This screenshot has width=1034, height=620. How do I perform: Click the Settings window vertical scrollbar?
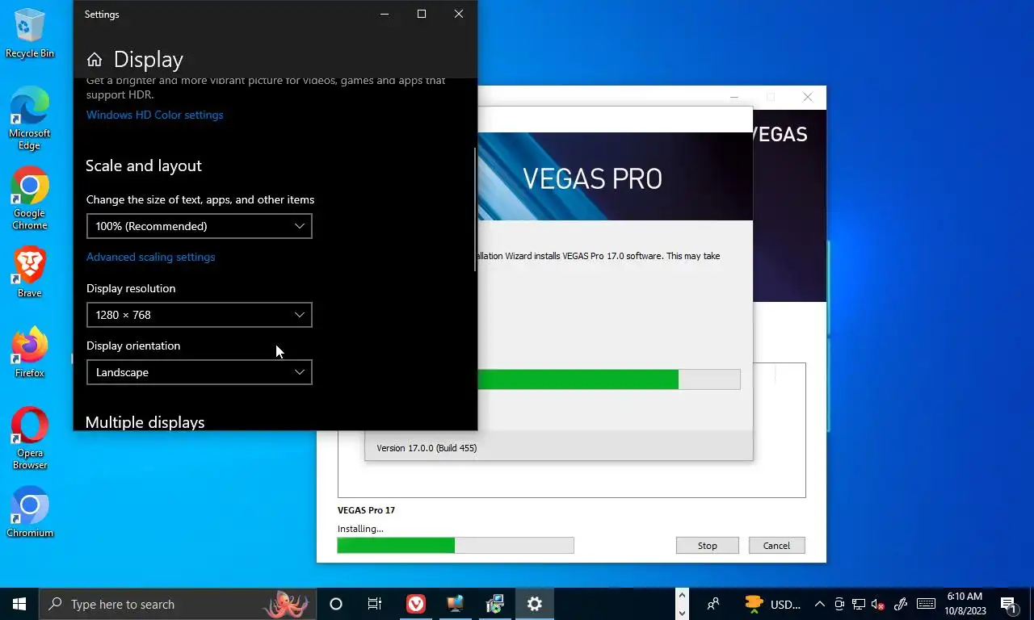tap(475, 210)
